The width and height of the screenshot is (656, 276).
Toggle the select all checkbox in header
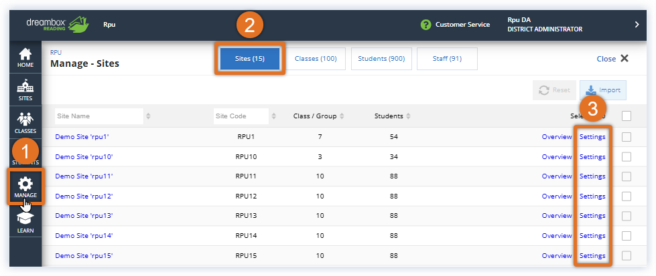pos(627,116)
